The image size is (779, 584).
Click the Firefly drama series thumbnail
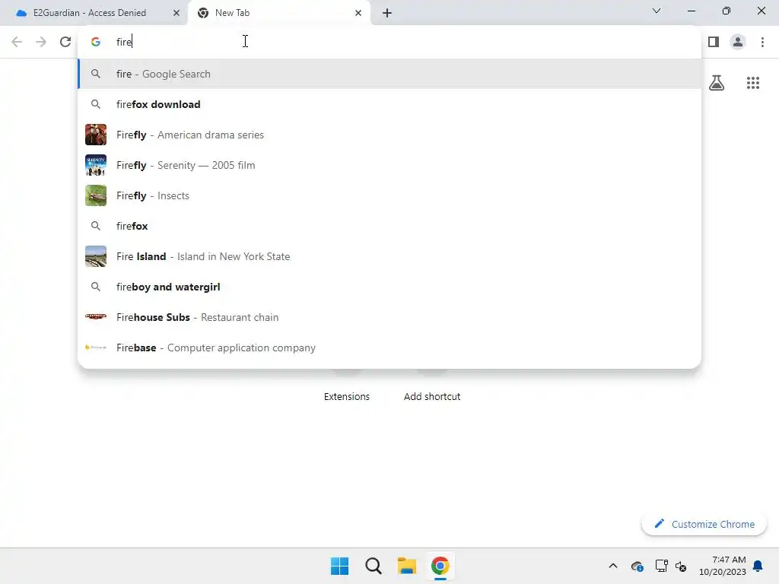[x=96, y=135]
